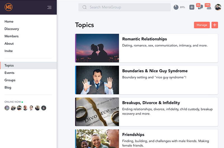Click the Friendships group photo thumbnail

click(x=97, y=139)
